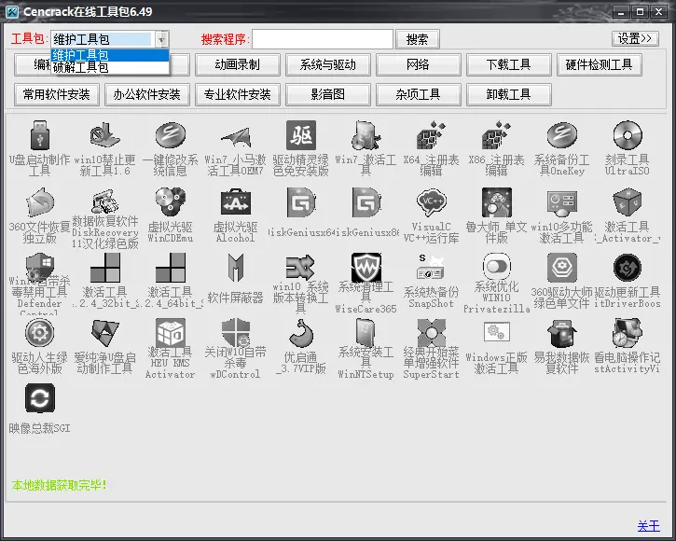
Task: Launch 系统优化 WIN10 Privatezilla
Action: [497, 267]
